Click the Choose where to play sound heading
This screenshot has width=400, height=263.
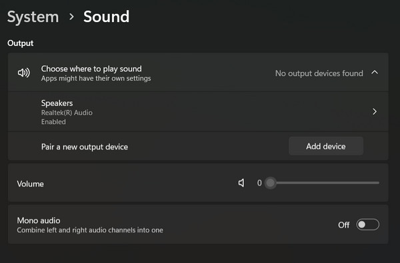(91, 69)
